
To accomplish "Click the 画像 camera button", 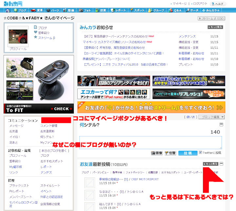I will pyautogui.click(x=157, y=153).
